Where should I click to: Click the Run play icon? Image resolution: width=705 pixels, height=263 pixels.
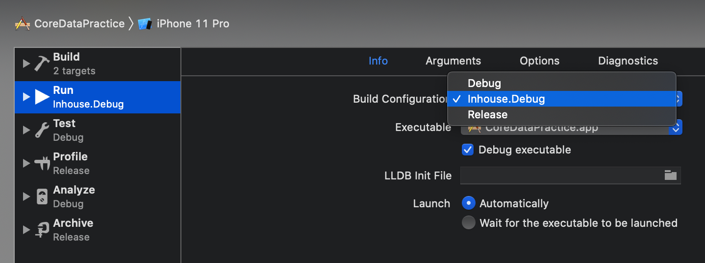point(42,97)
